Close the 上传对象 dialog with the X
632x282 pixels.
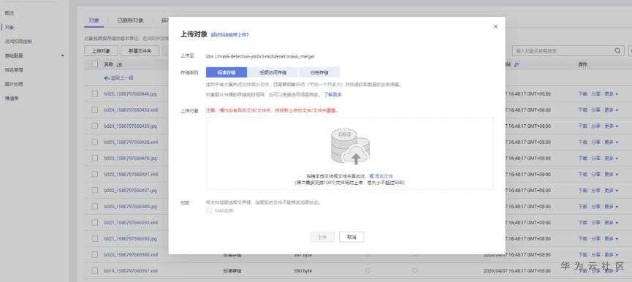coord(495,26)
